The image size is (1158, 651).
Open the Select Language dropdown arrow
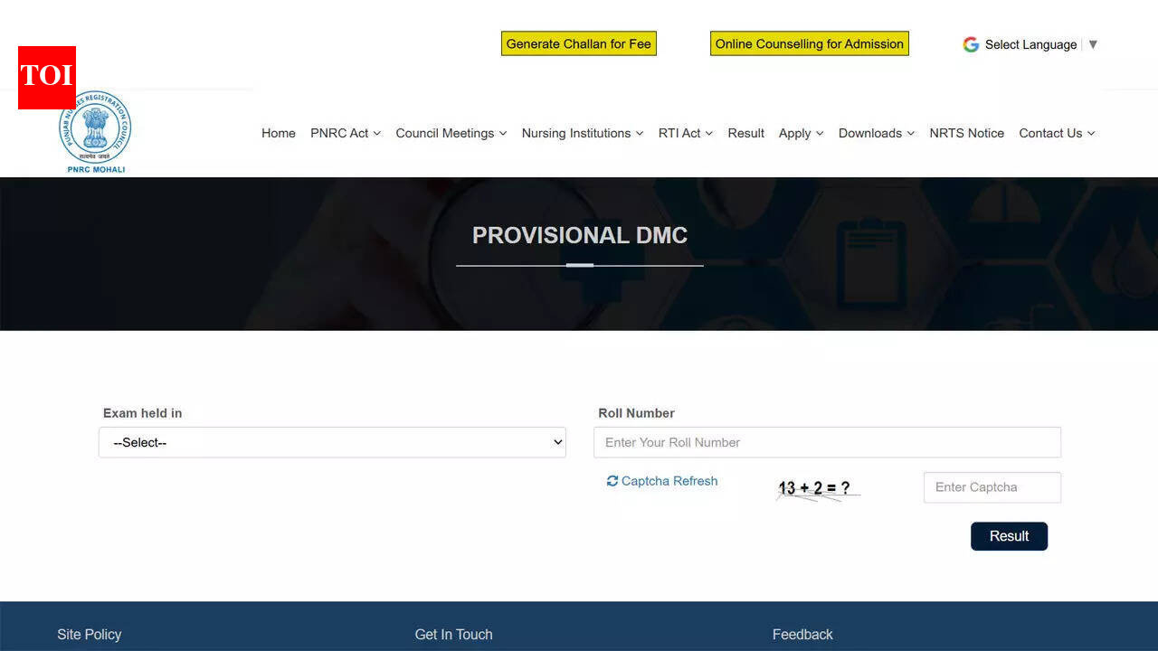(x=1092, y=43)
